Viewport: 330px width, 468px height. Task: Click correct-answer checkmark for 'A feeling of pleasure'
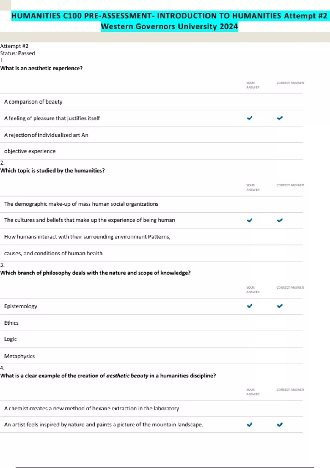click(x=280, y=118)
